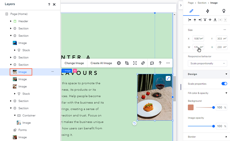Close the Layers panel

click(x=54, y=4)
